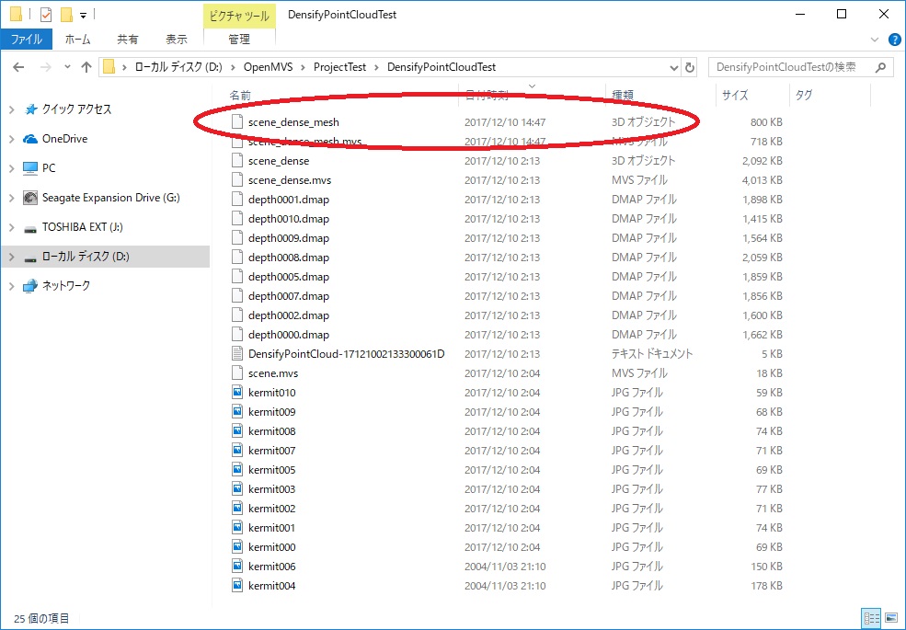The height and width of the screenshot is (630, 906).
Task: Open the address bar history dropdown
Action: [673, 68]
